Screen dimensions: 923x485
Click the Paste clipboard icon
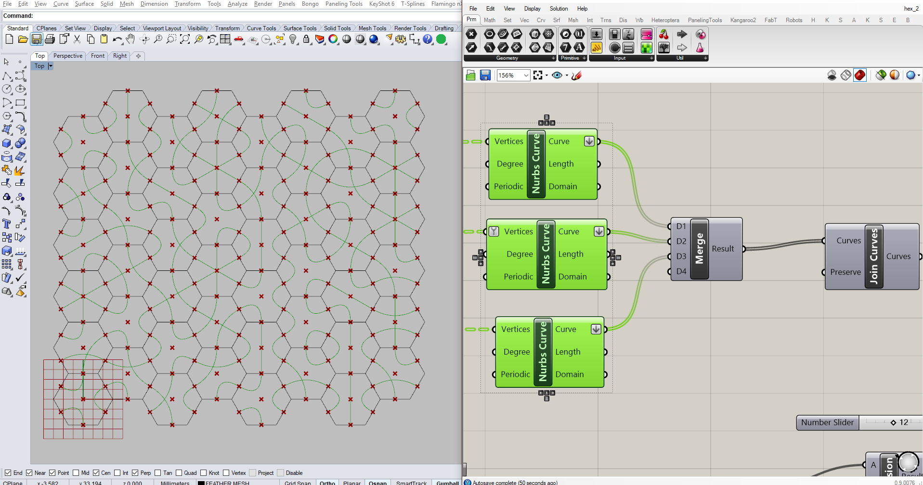coord(104,39)
